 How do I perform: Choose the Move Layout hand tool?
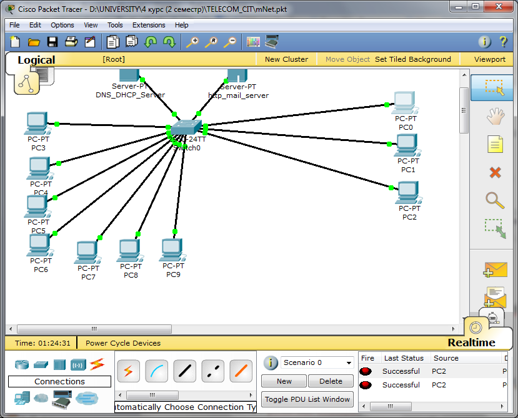tap(495, 117)
